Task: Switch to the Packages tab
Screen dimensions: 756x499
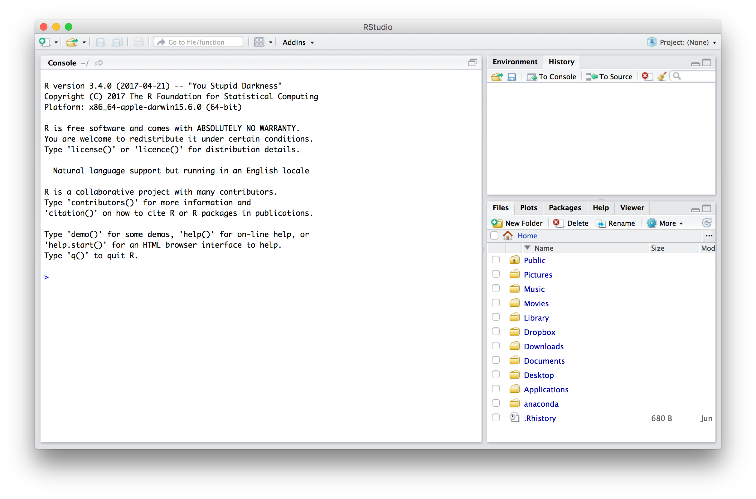Action: 565,208
